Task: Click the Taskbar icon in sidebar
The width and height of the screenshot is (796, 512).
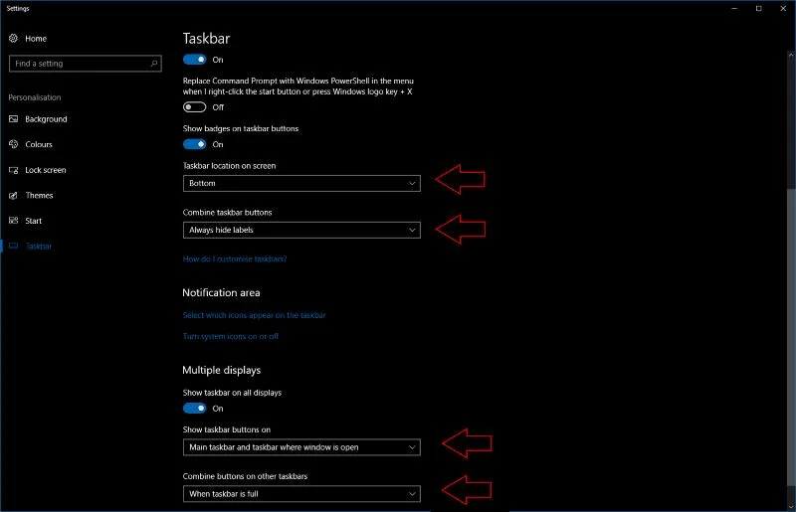Action: [13, 247]
